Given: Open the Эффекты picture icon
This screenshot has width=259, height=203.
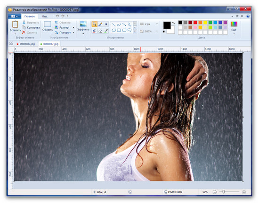Looking at the screenshot, I should (83, 24).
